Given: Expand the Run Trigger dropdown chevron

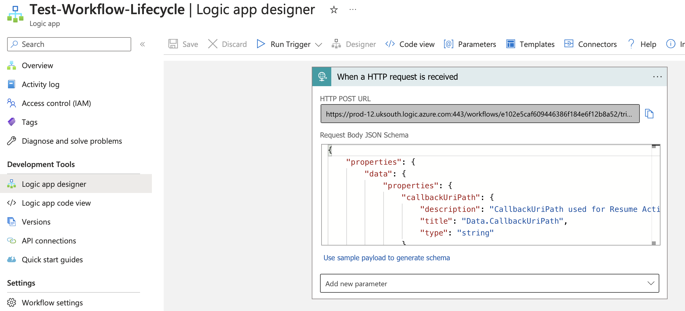Looking at the screenshot, I should point(319,45).
